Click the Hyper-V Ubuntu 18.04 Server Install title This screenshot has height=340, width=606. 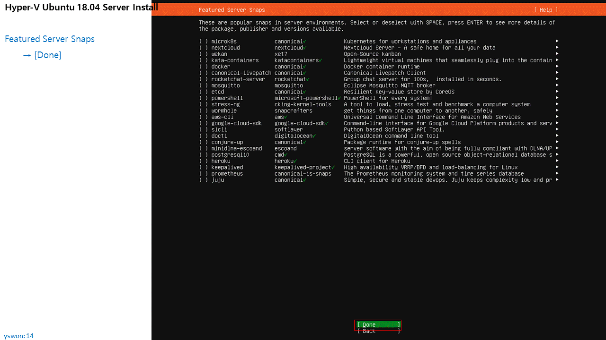[81, 7]
